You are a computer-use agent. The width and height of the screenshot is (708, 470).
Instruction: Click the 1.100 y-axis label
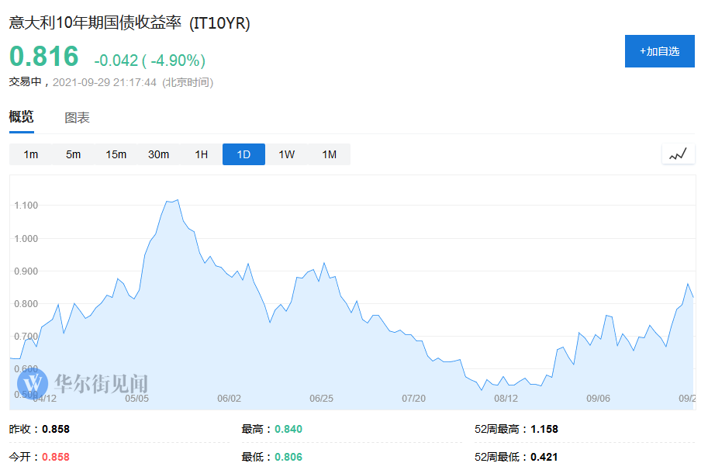tap(26, 206)
